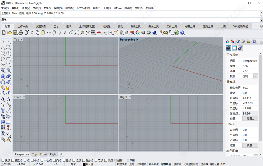The image size is (263, 166).
Task: Enable the 端点 osnap checkbox
Action: 3,160
